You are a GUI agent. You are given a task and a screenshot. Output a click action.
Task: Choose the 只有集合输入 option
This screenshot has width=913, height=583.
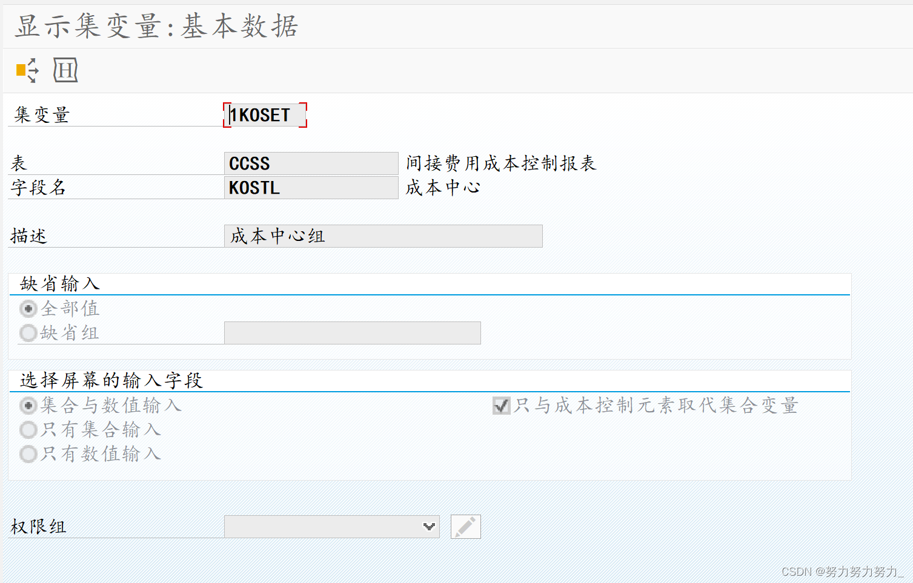(28, 429)
